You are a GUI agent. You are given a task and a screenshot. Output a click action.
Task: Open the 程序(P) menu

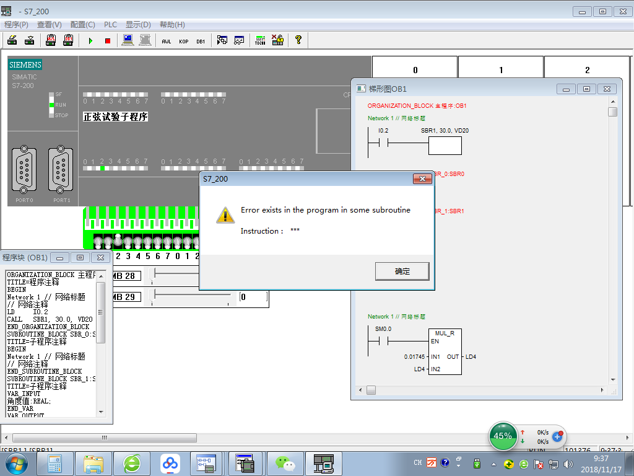tap(17, 25)
